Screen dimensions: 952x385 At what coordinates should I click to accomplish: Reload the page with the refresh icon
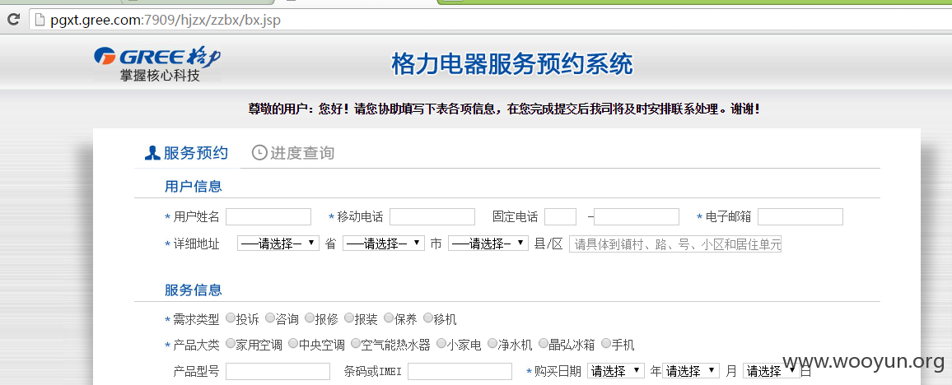[x=12, y=20]
